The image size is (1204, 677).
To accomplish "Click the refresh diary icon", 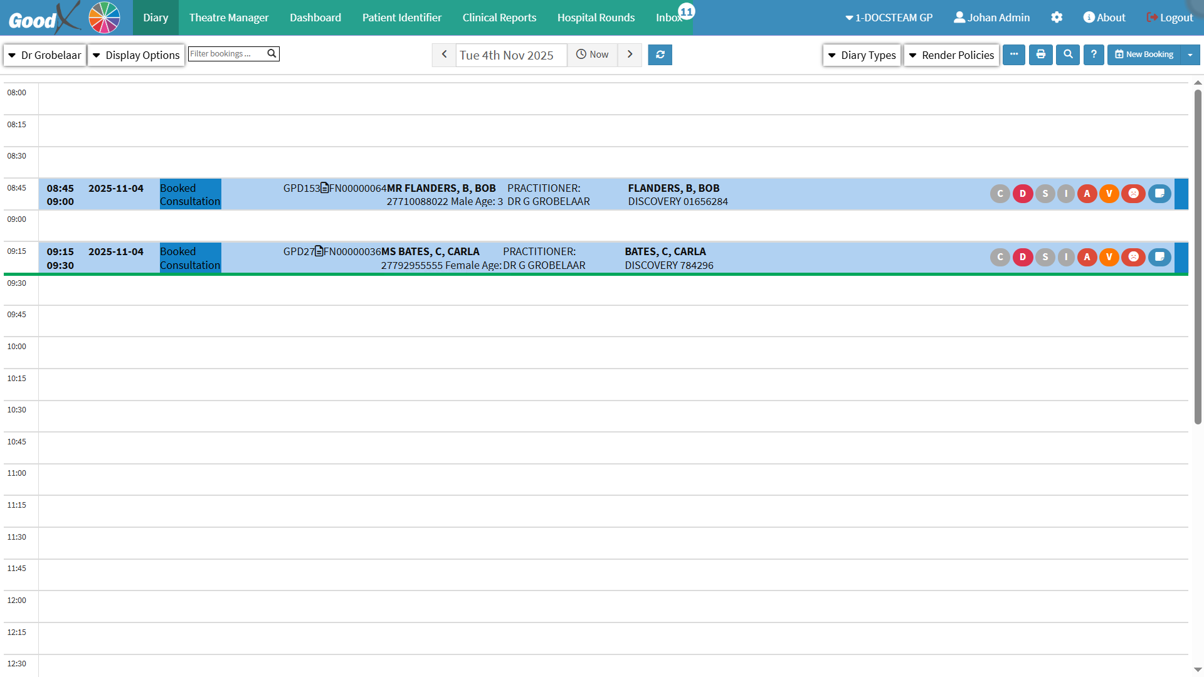I will (x=660, y=55).
